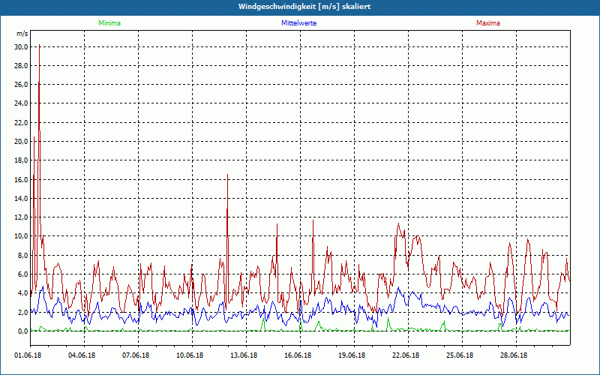Click the Maxima legend label
Image resolution: width=600 pixels, height=375 pixels.
(488, 23)
